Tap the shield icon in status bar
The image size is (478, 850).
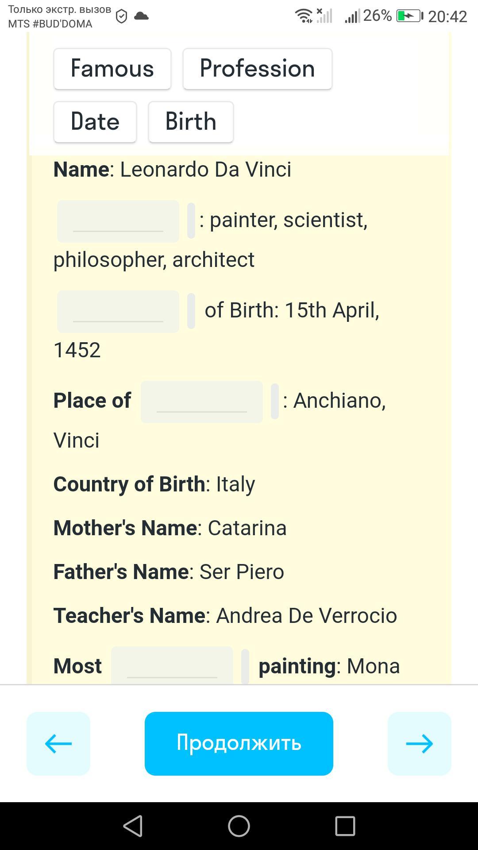click(x=121, y=17)
